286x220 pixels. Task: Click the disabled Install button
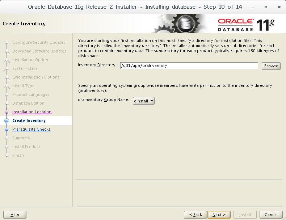click(245, 215)
